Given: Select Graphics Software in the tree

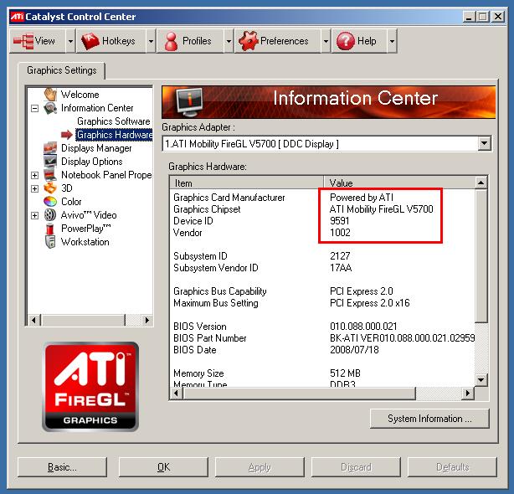Looking at the screenshot, I should coord(113,121).
